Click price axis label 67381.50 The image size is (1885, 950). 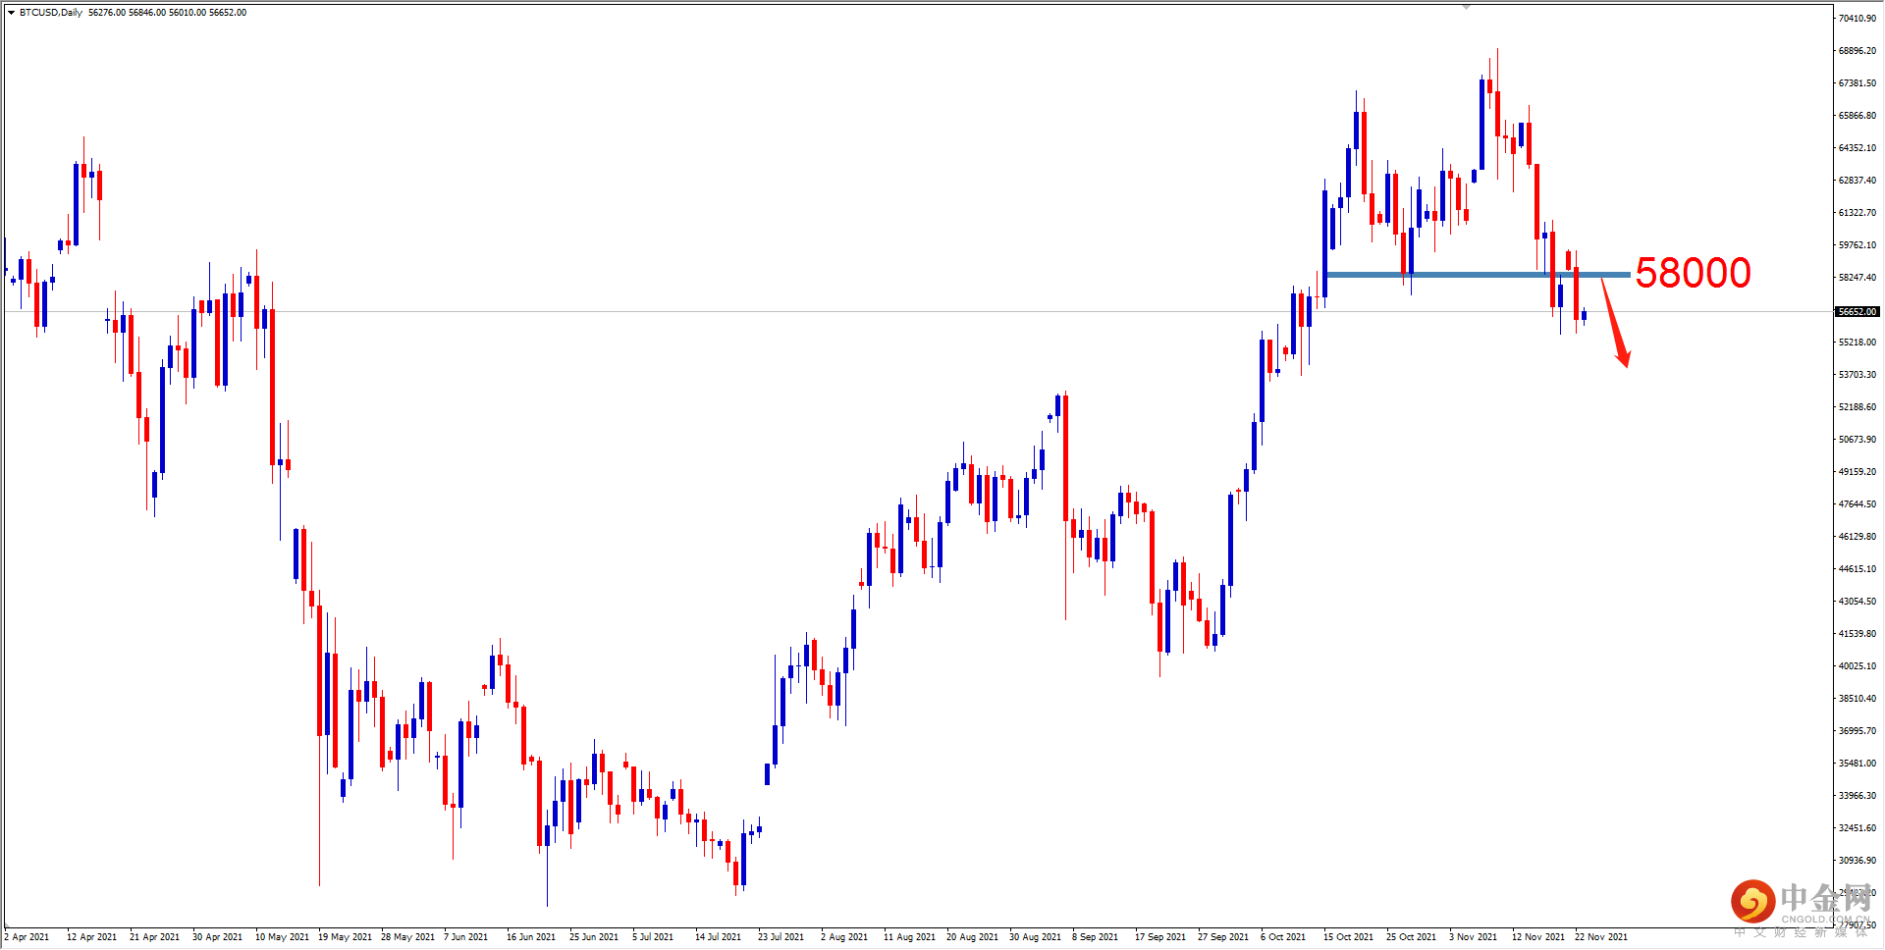(x=1858, y=83)
